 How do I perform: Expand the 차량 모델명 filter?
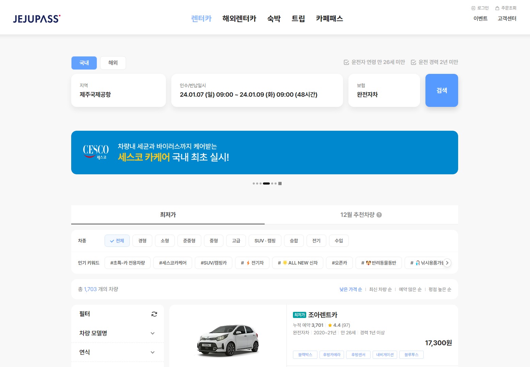tap(152, 333)
